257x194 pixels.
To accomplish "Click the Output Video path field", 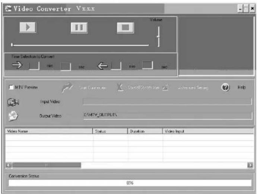I will coord(168,115).
